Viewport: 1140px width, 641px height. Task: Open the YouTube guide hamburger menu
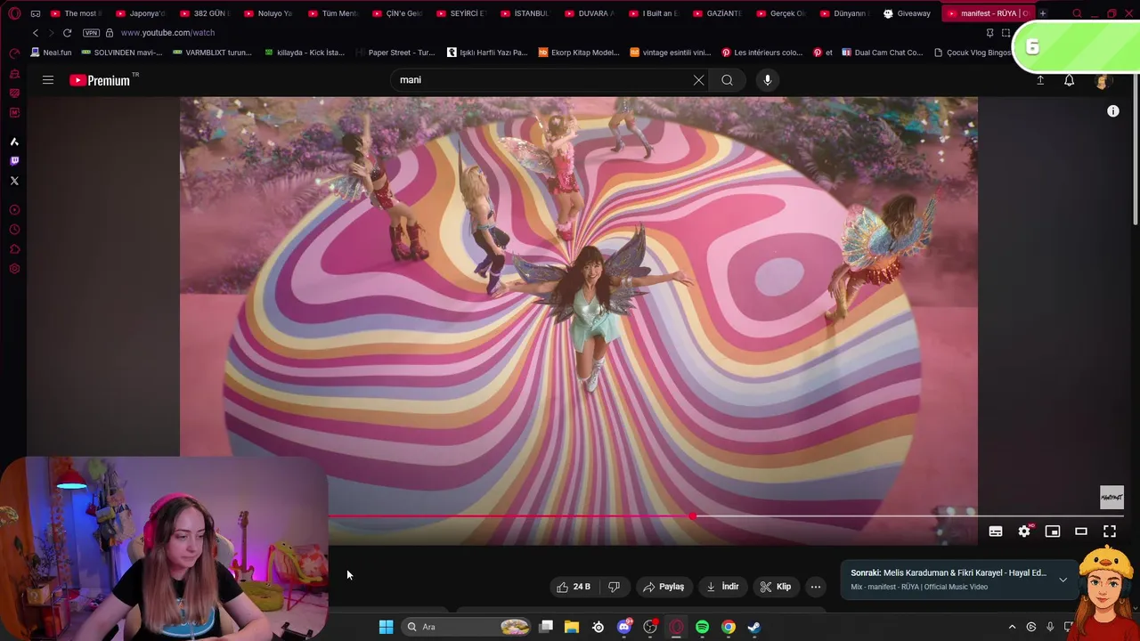pyautogui.click(x=48, y=80)
